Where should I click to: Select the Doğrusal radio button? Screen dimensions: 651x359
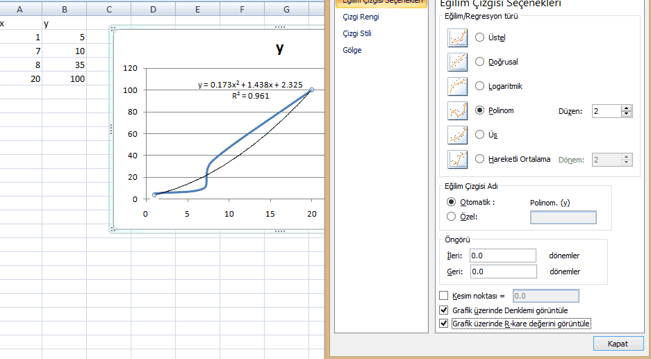[x=479, y=62]
